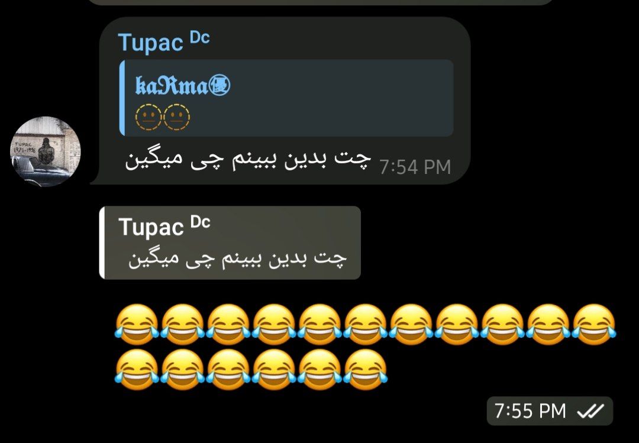The image size is (639, 443).
Task: Open Tupac's profile picture avatar
Action: coord(45,151)
